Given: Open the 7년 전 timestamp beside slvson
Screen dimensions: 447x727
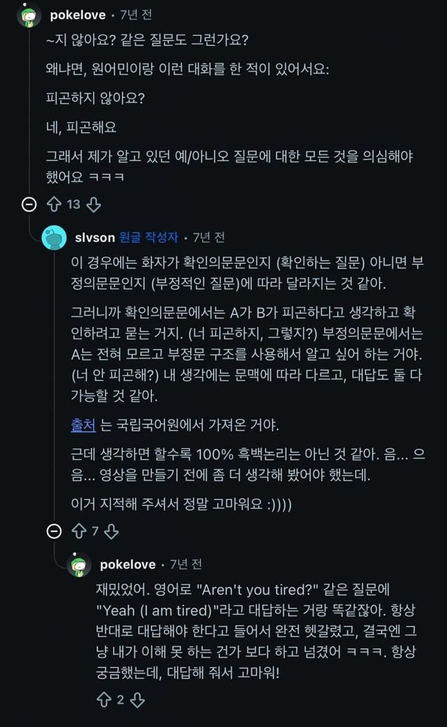Looking at the screenshot, I should coord(209,238).
